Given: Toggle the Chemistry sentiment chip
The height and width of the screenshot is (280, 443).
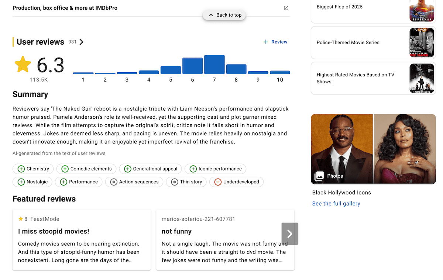Looking at the screenshot, I should point(33,169).
